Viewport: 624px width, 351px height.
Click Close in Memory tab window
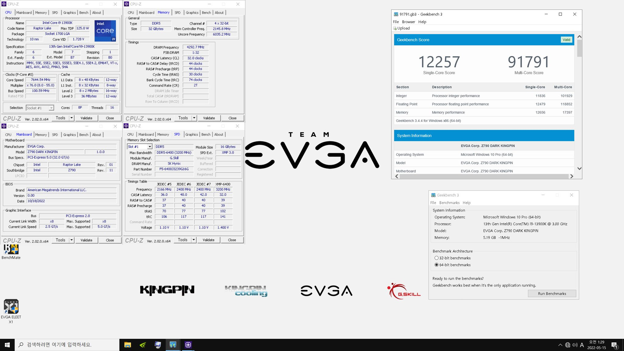[x=232, y=118]
